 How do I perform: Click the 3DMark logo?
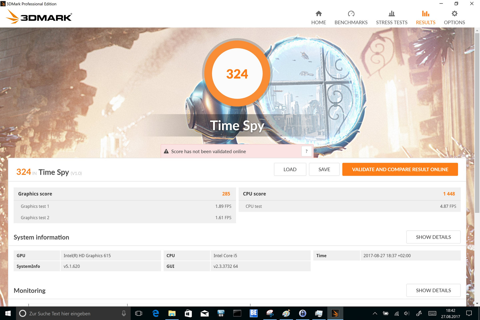39,17
